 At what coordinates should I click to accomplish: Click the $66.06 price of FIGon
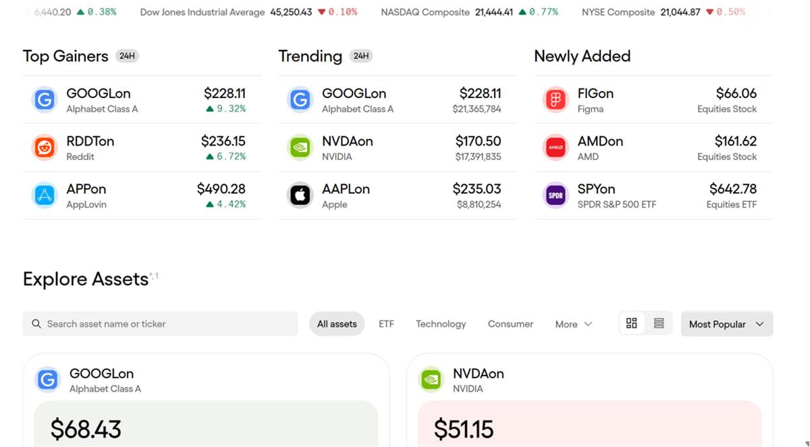pyautogui.click(x=736, y=93)
